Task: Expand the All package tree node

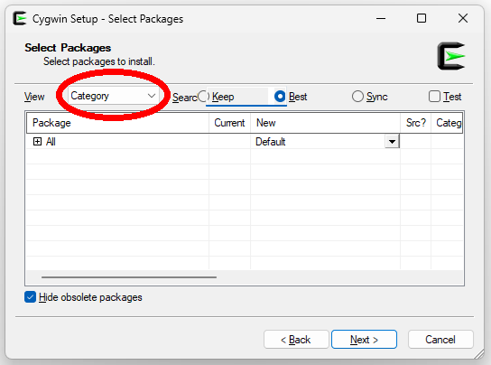Action: 37,142
